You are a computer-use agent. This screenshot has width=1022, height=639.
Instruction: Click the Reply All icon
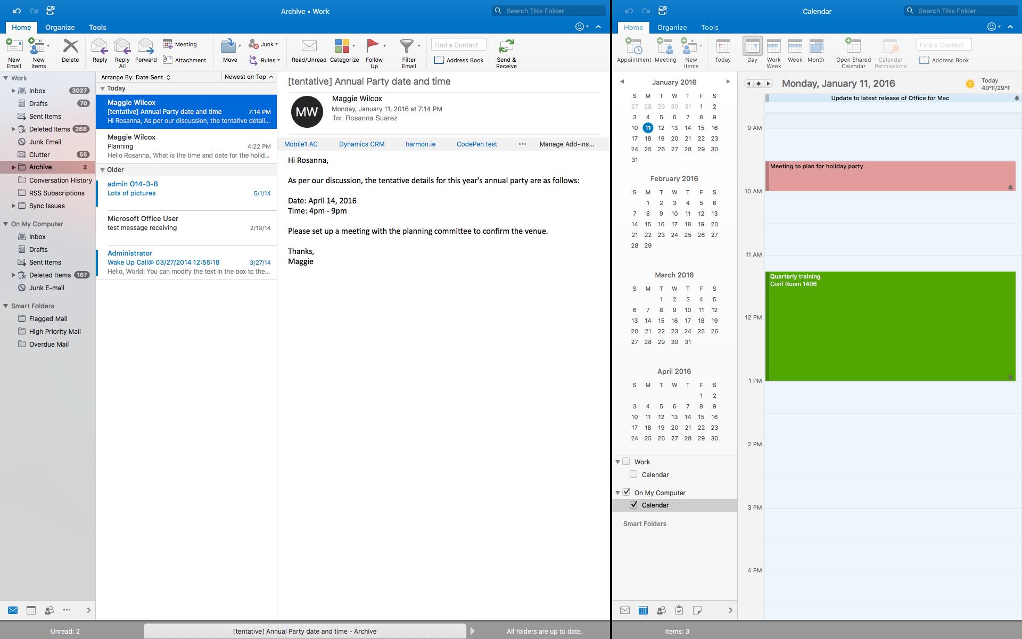(x=122, y=46)
